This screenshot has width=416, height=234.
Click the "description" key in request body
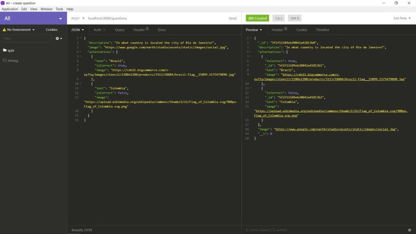(x=99, y=43)
